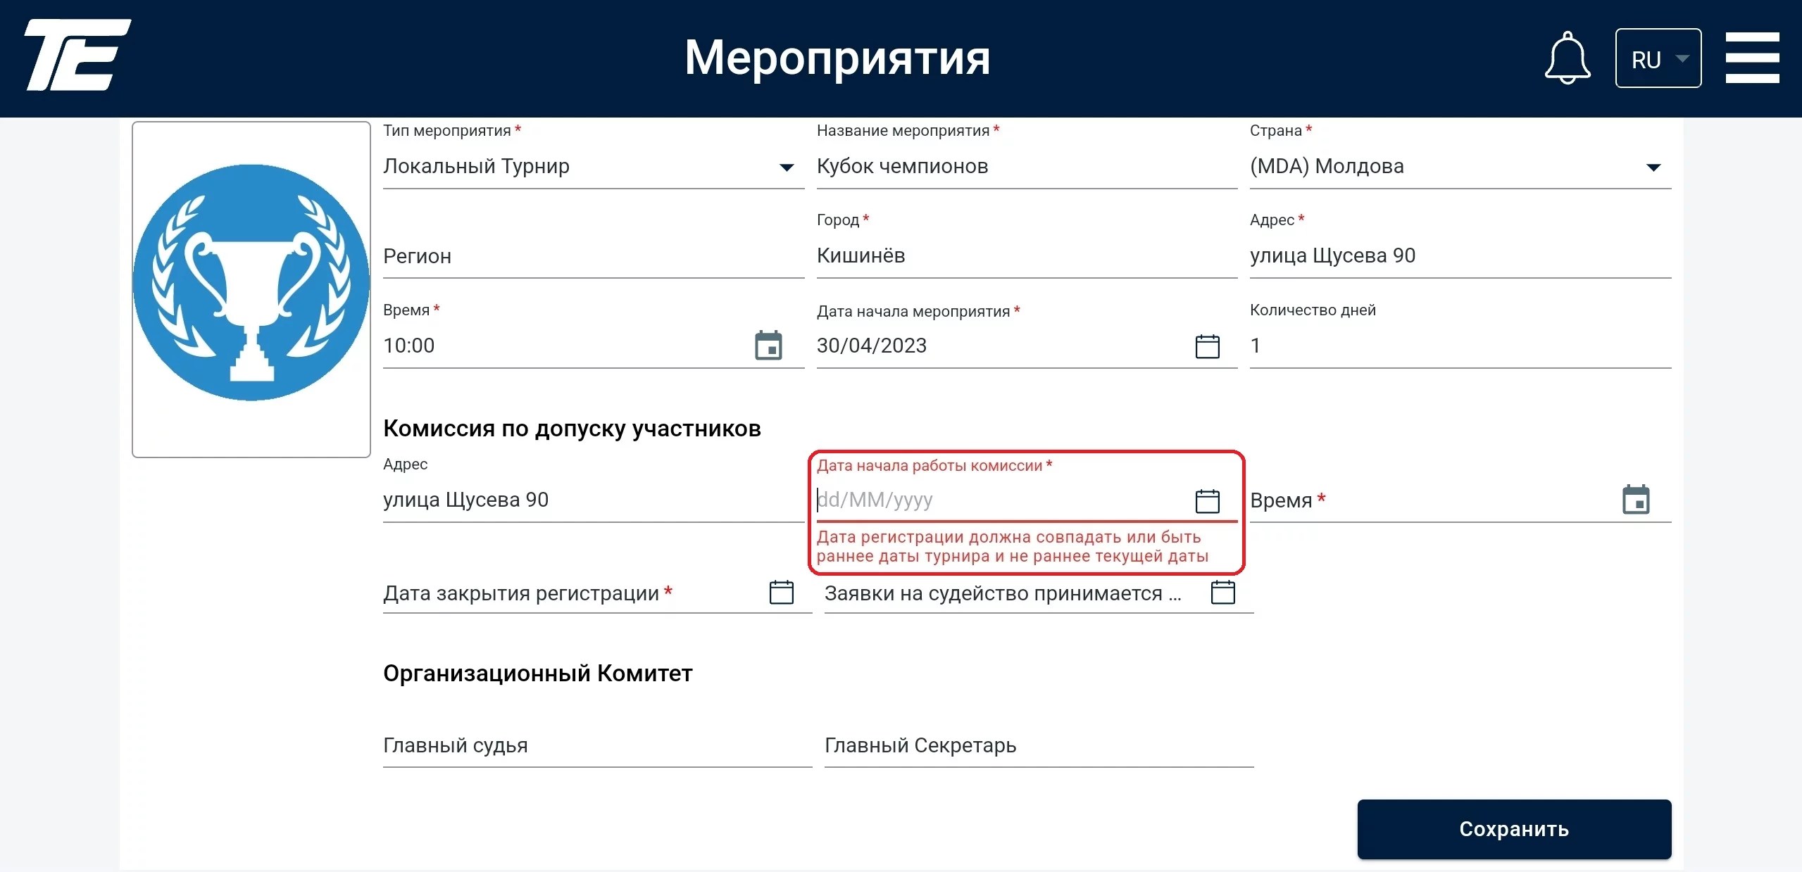The width and height of the screenshot is (1802, 872).
Task: Focus the Регион input field
Action: click(x=593, y=256)
